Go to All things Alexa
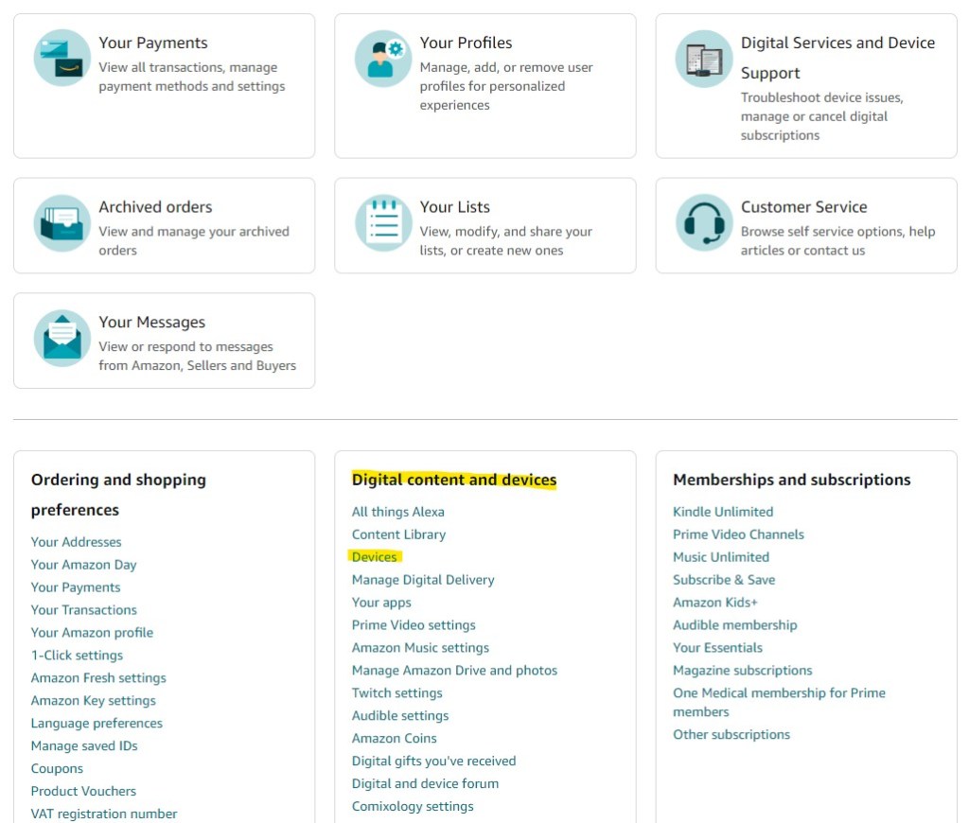Image resolution: width=969 pixels, height=823 pixels. (x=397, y=512)
